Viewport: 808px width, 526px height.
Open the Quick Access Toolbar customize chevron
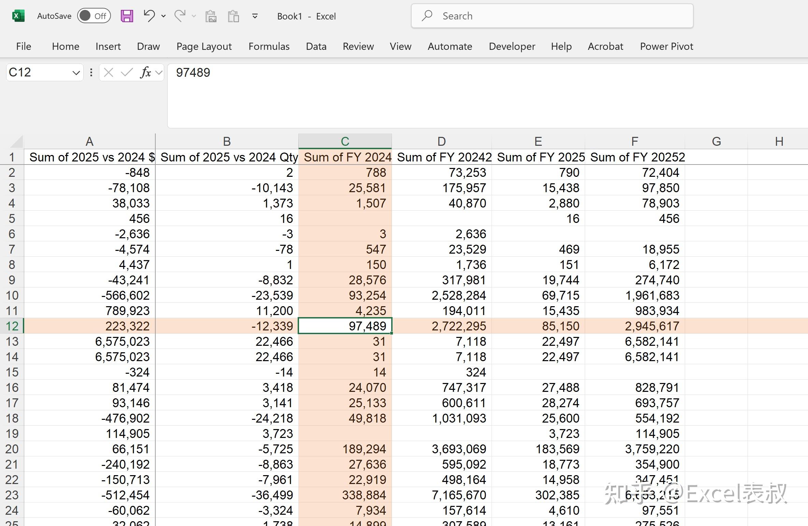255,16
